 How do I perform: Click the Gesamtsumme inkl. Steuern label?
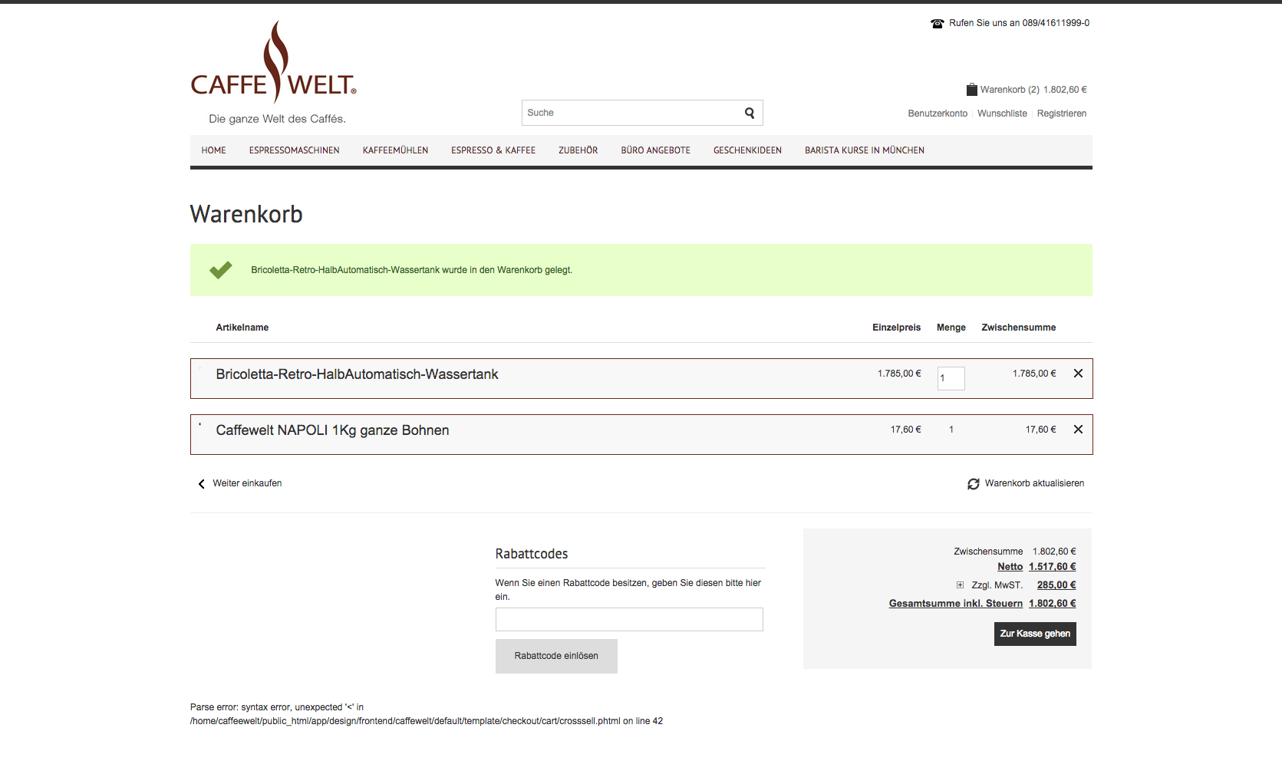[x=955, y=604]
